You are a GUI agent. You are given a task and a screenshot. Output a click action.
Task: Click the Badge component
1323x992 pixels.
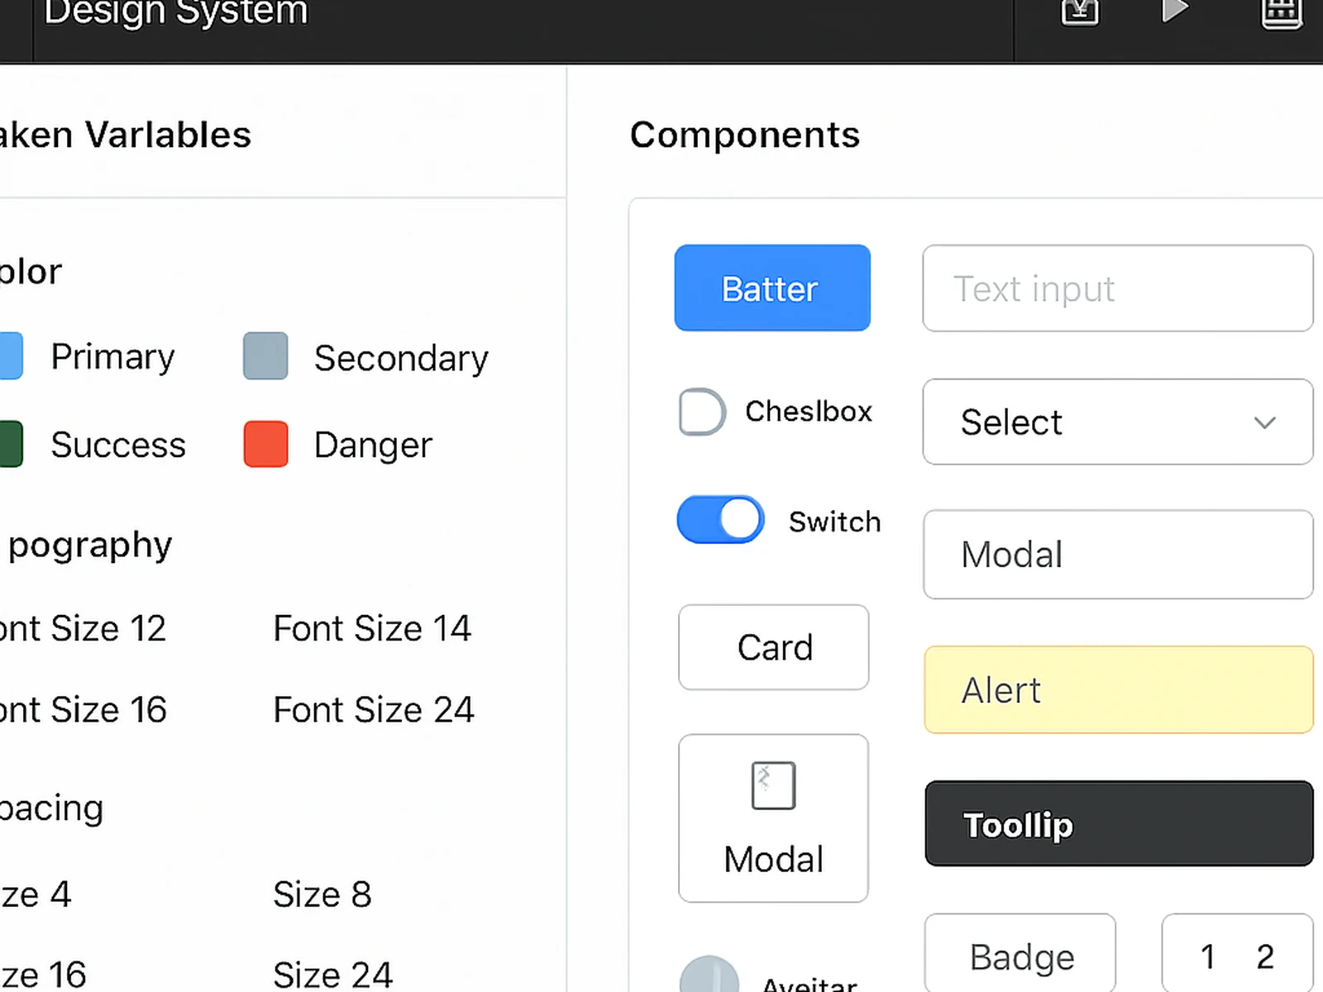[x=1020, y=956]
